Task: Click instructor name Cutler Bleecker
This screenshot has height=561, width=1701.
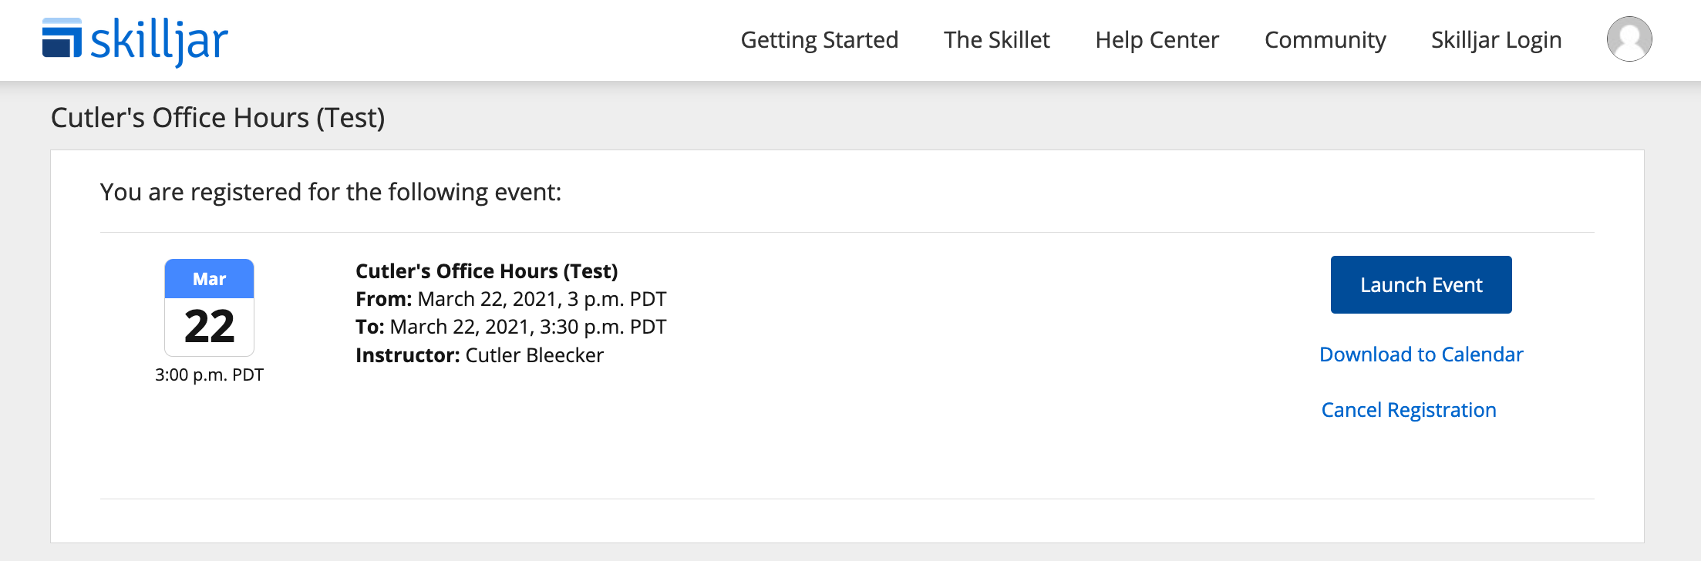Action: point(534,355)
